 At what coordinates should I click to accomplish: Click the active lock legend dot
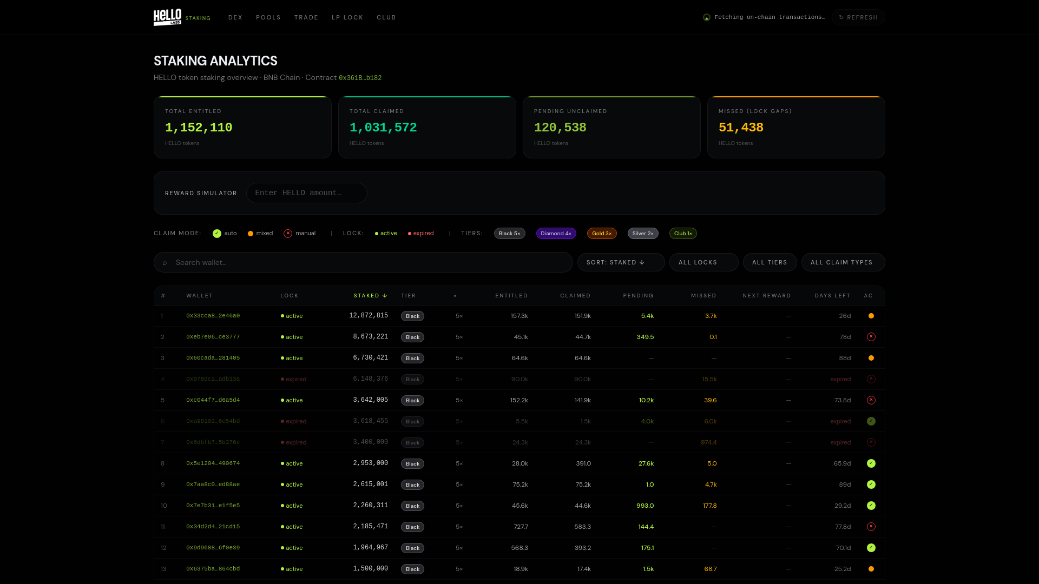point(377,234)
